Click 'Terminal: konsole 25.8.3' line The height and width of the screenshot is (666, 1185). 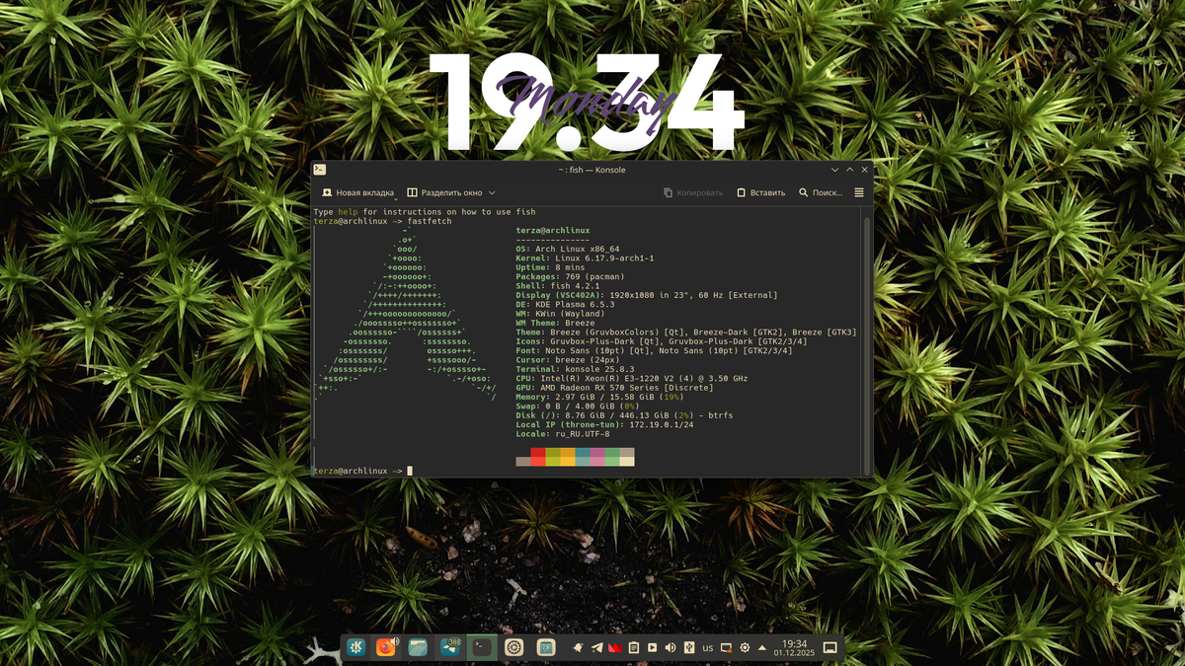point(575,368)
